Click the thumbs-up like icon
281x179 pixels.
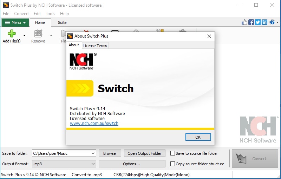click(244, 22)
